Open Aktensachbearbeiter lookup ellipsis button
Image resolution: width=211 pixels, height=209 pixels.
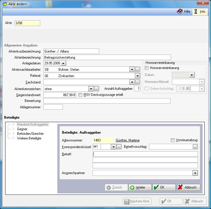137,70
